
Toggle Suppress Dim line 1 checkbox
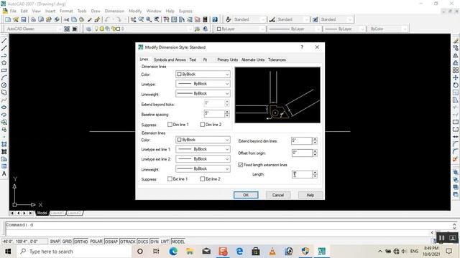170,124
